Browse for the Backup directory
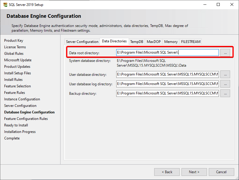The width and height of the screenshot is (239, 180). 225,93
